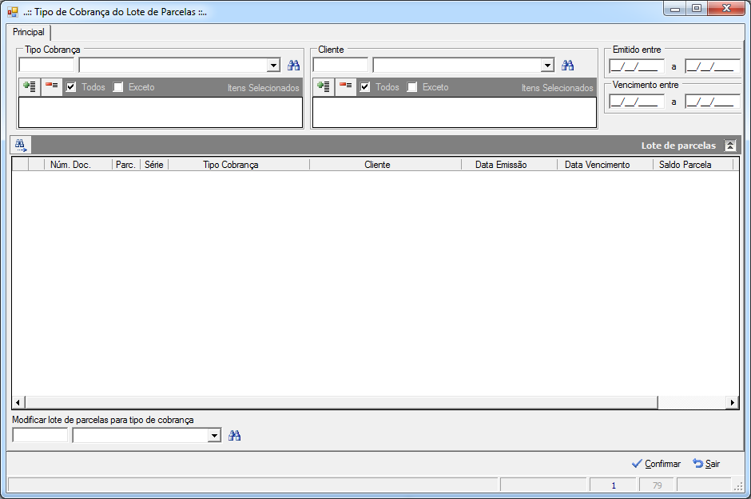Uncheck Todos in Cliente group

pos(365,86)
